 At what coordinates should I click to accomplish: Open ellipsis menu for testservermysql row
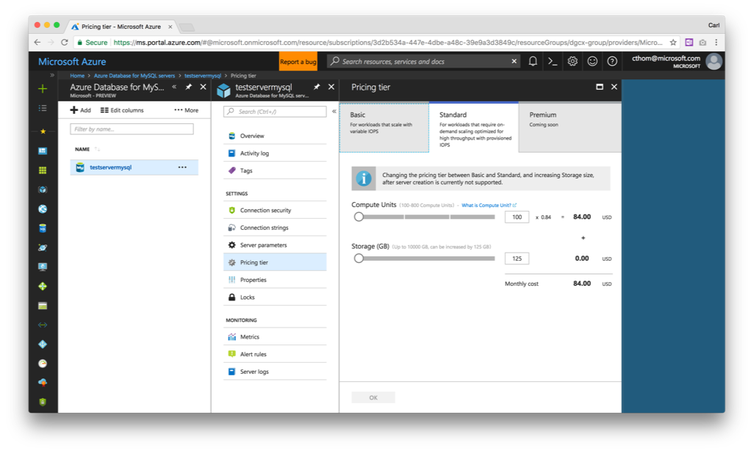click(182, 167)
